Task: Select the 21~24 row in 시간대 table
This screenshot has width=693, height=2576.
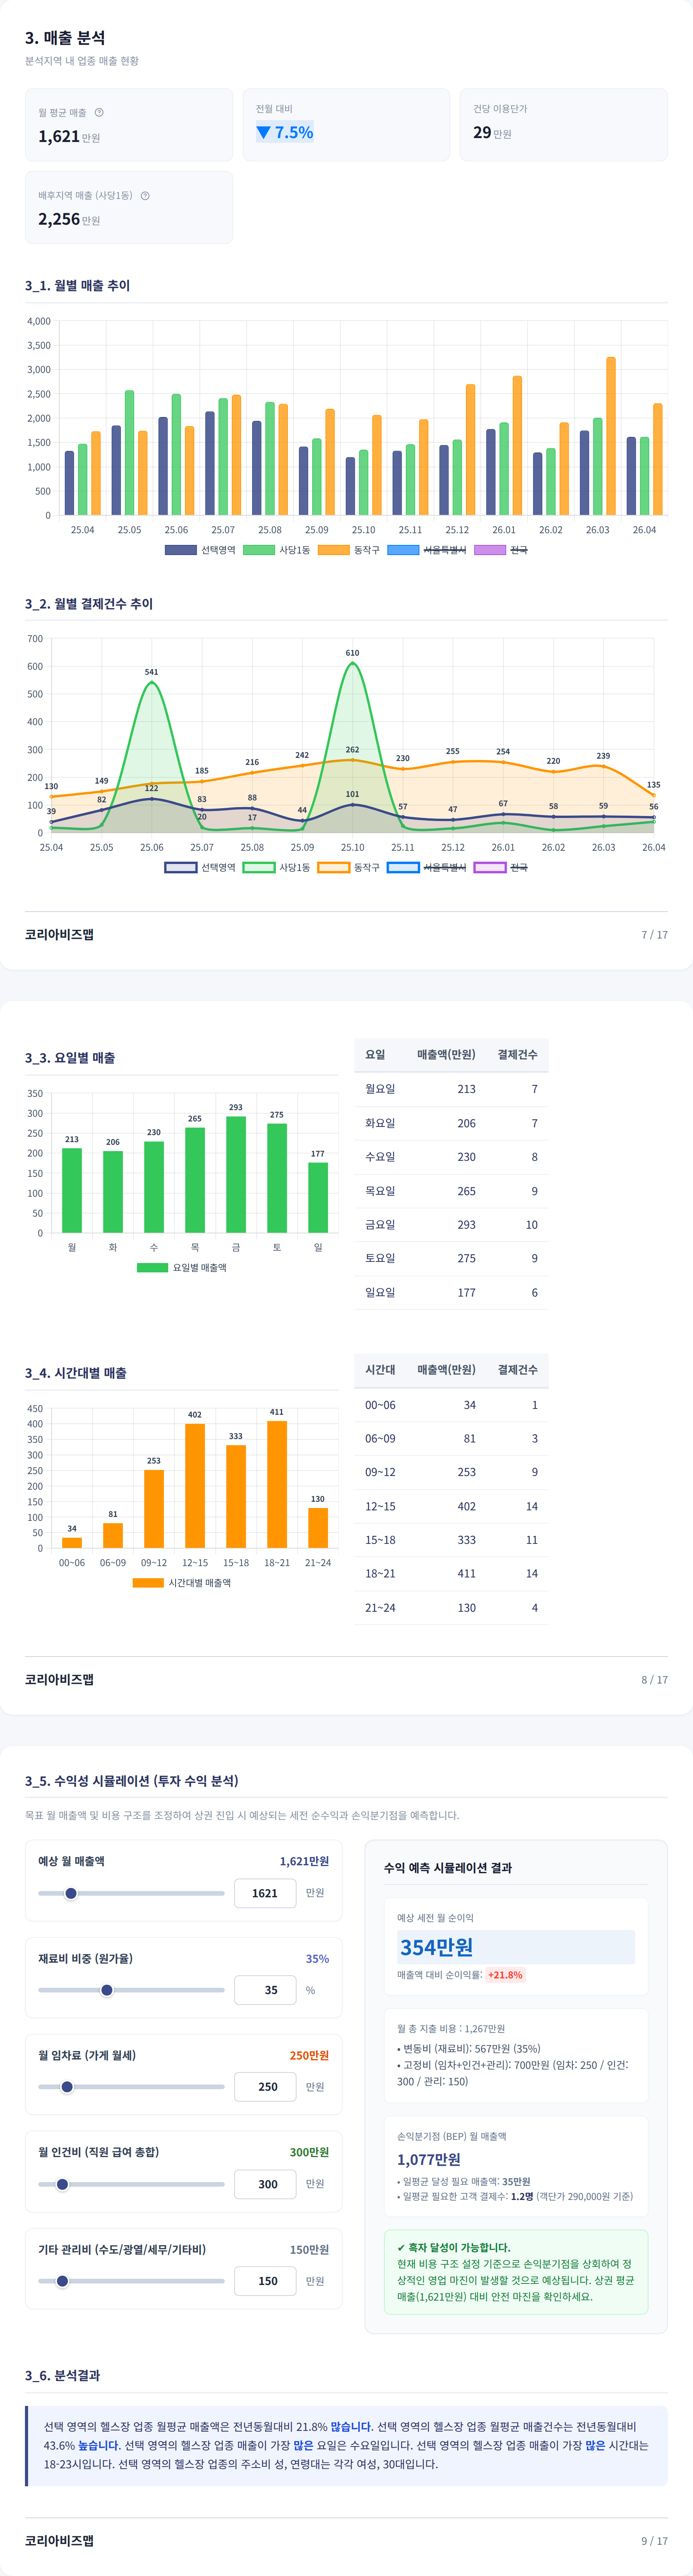Action: [x=451, y=1607]
